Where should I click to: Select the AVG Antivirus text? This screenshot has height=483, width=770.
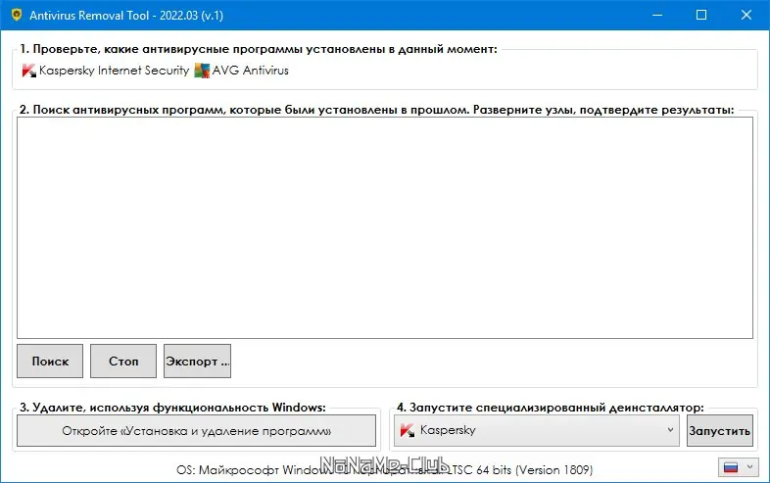tap(251, 71)
